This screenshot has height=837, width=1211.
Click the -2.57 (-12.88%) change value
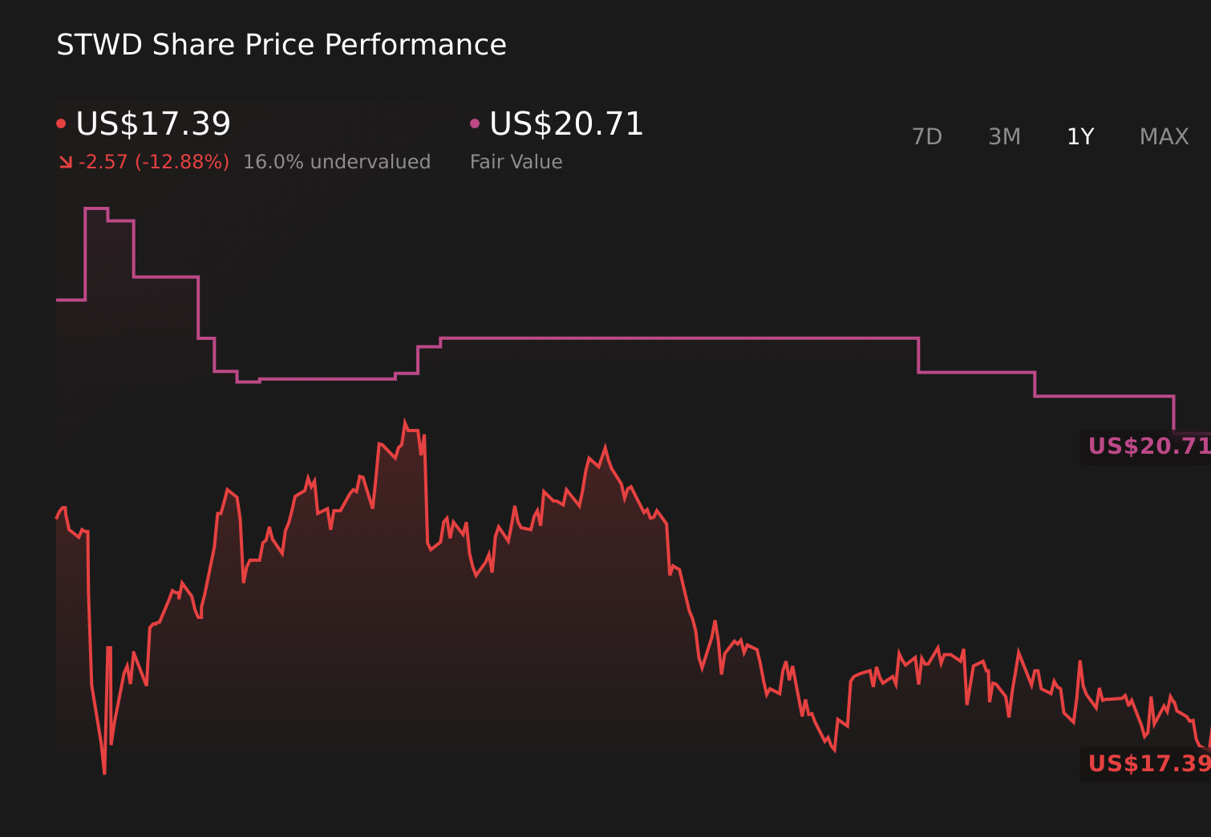pos(152,162)
